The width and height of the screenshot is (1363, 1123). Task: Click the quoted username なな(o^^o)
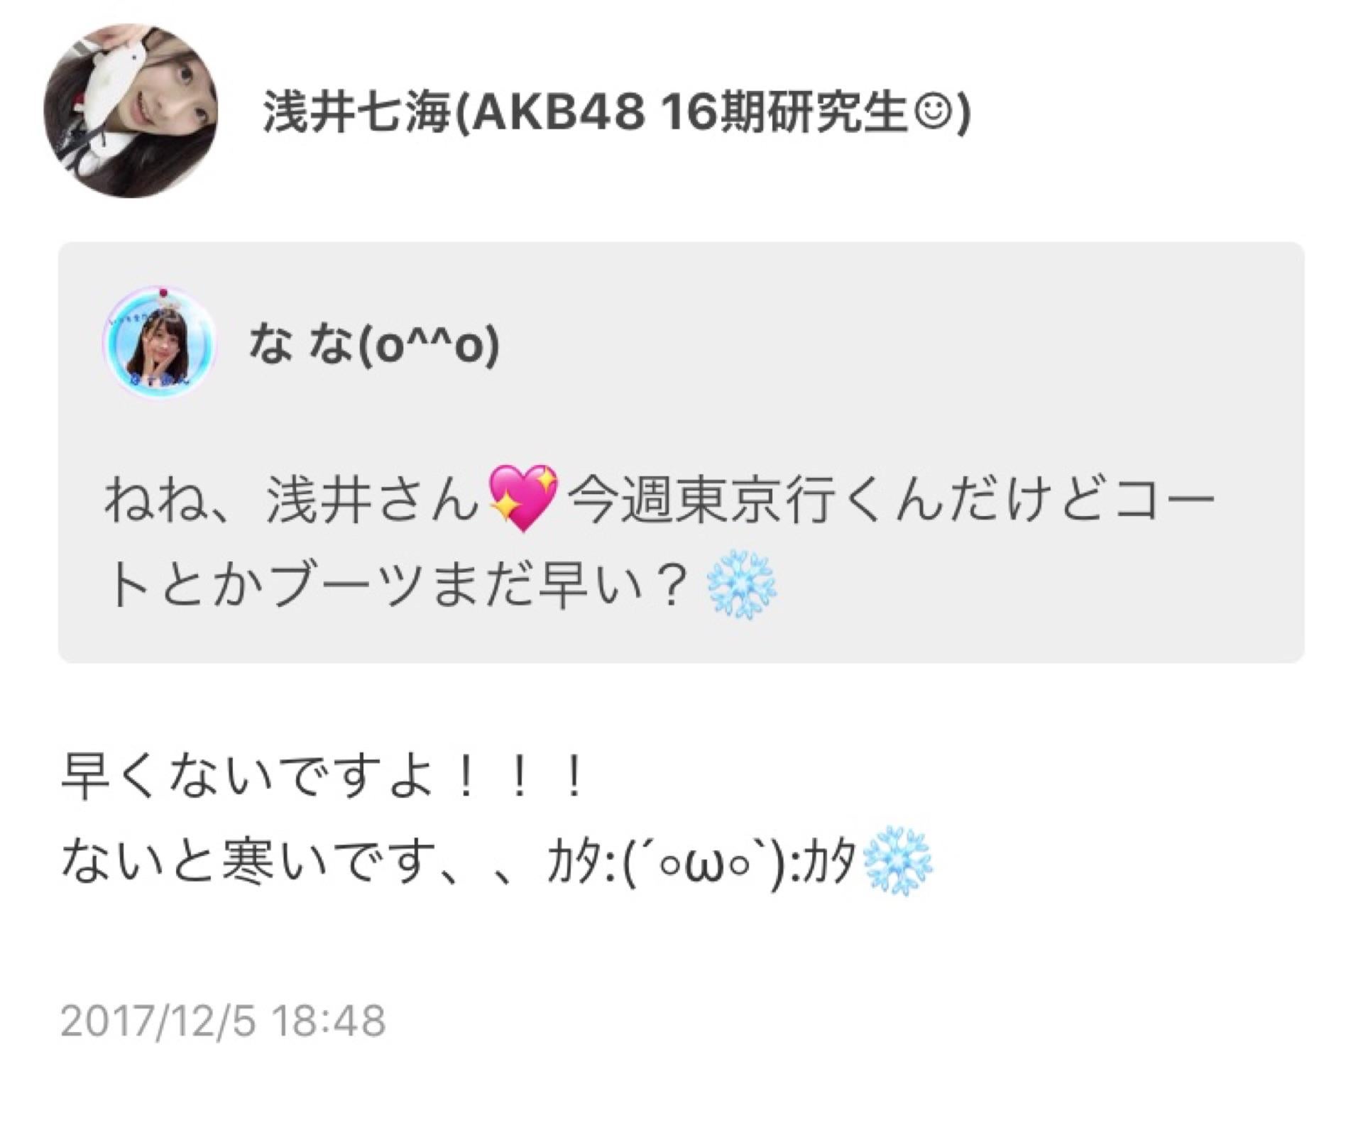pyautogui.click(x=374, y=345)
